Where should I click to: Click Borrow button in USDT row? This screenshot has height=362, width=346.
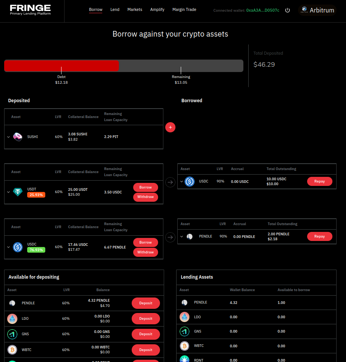[x=146, y=187]
